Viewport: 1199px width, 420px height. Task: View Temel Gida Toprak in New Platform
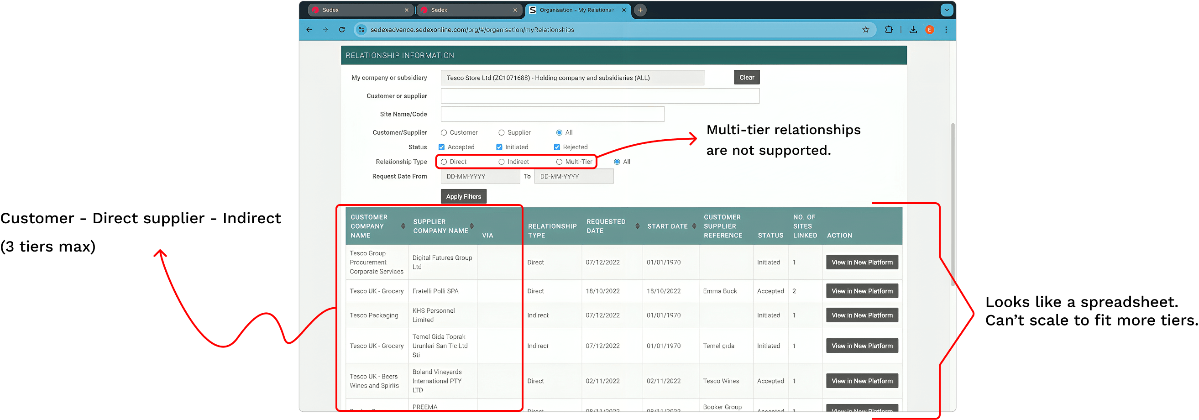(x=862, y=346)
